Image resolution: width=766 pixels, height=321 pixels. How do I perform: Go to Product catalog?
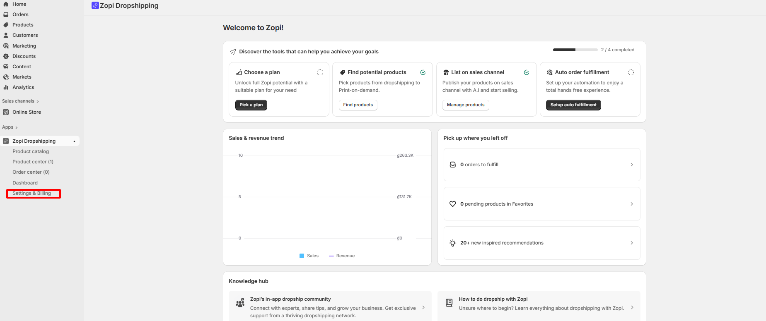[x=31, y=151]
